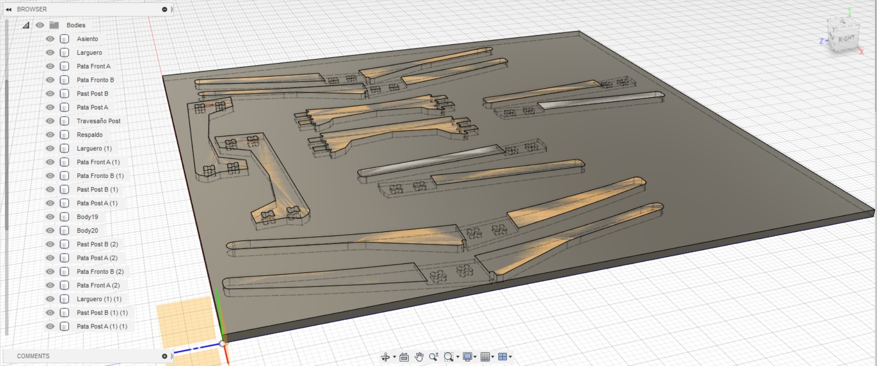Click the body icon next to Respaldo
Screen dimensions: 877x366
point(64,135)
